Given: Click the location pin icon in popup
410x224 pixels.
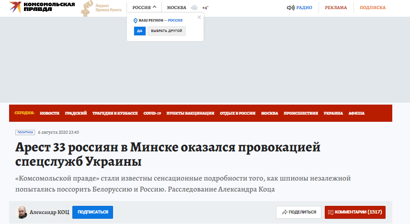Looking at the screenshot, I should coord(136,21).
